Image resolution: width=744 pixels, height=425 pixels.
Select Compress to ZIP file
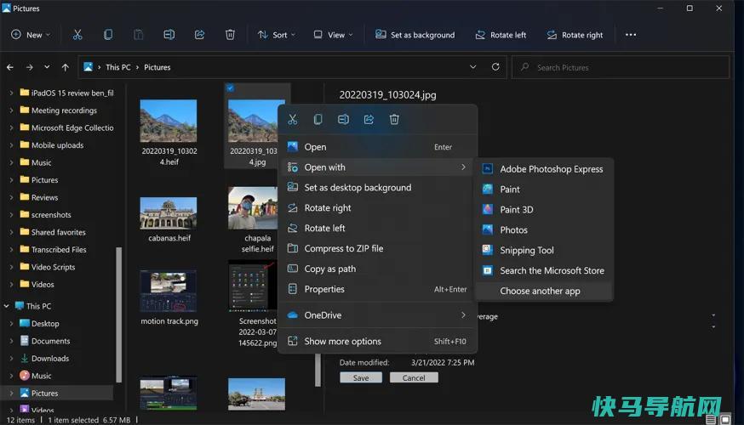(377, 248)
